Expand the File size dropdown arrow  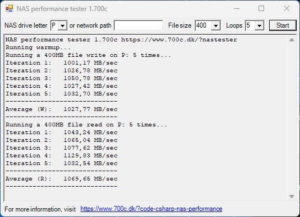tap(216, 25)
